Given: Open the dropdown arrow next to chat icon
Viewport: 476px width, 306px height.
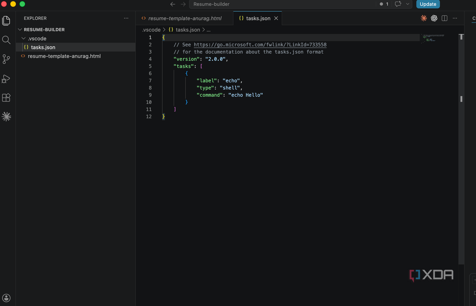Looking at the screenshot, I should coord(408,4).
